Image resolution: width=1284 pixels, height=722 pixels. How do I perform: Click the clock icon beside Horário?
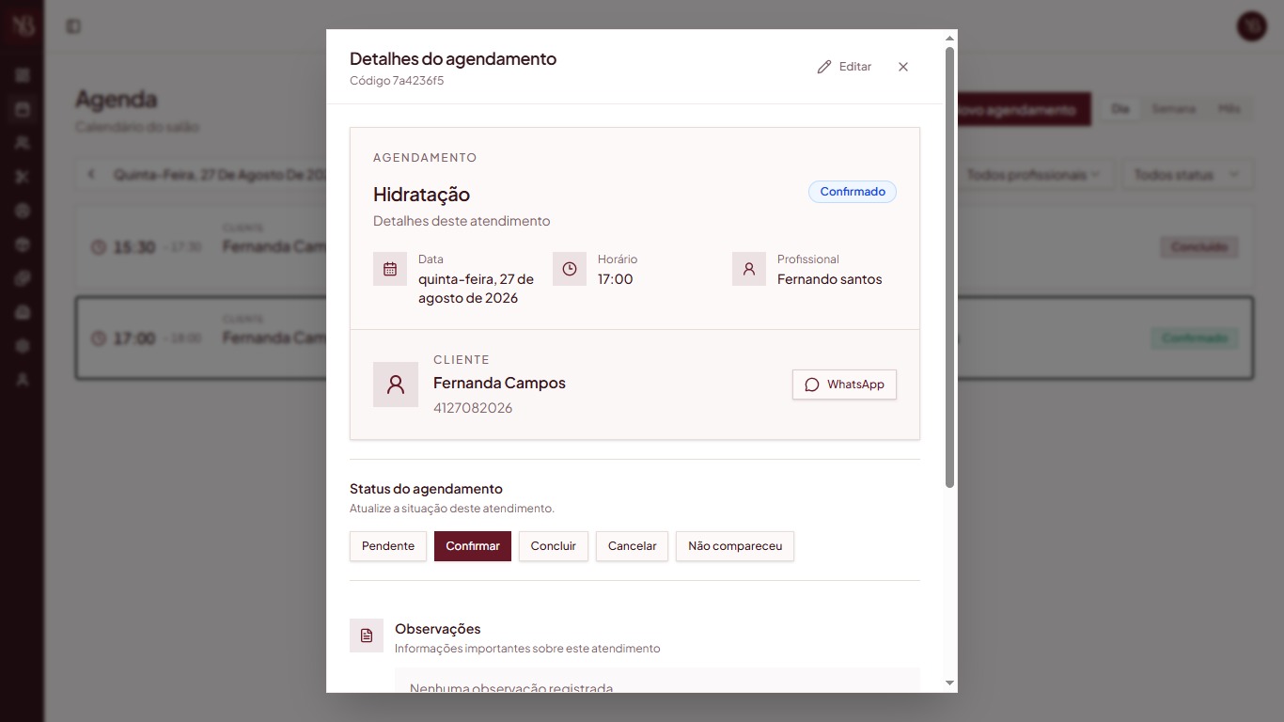tap(570, 269)
